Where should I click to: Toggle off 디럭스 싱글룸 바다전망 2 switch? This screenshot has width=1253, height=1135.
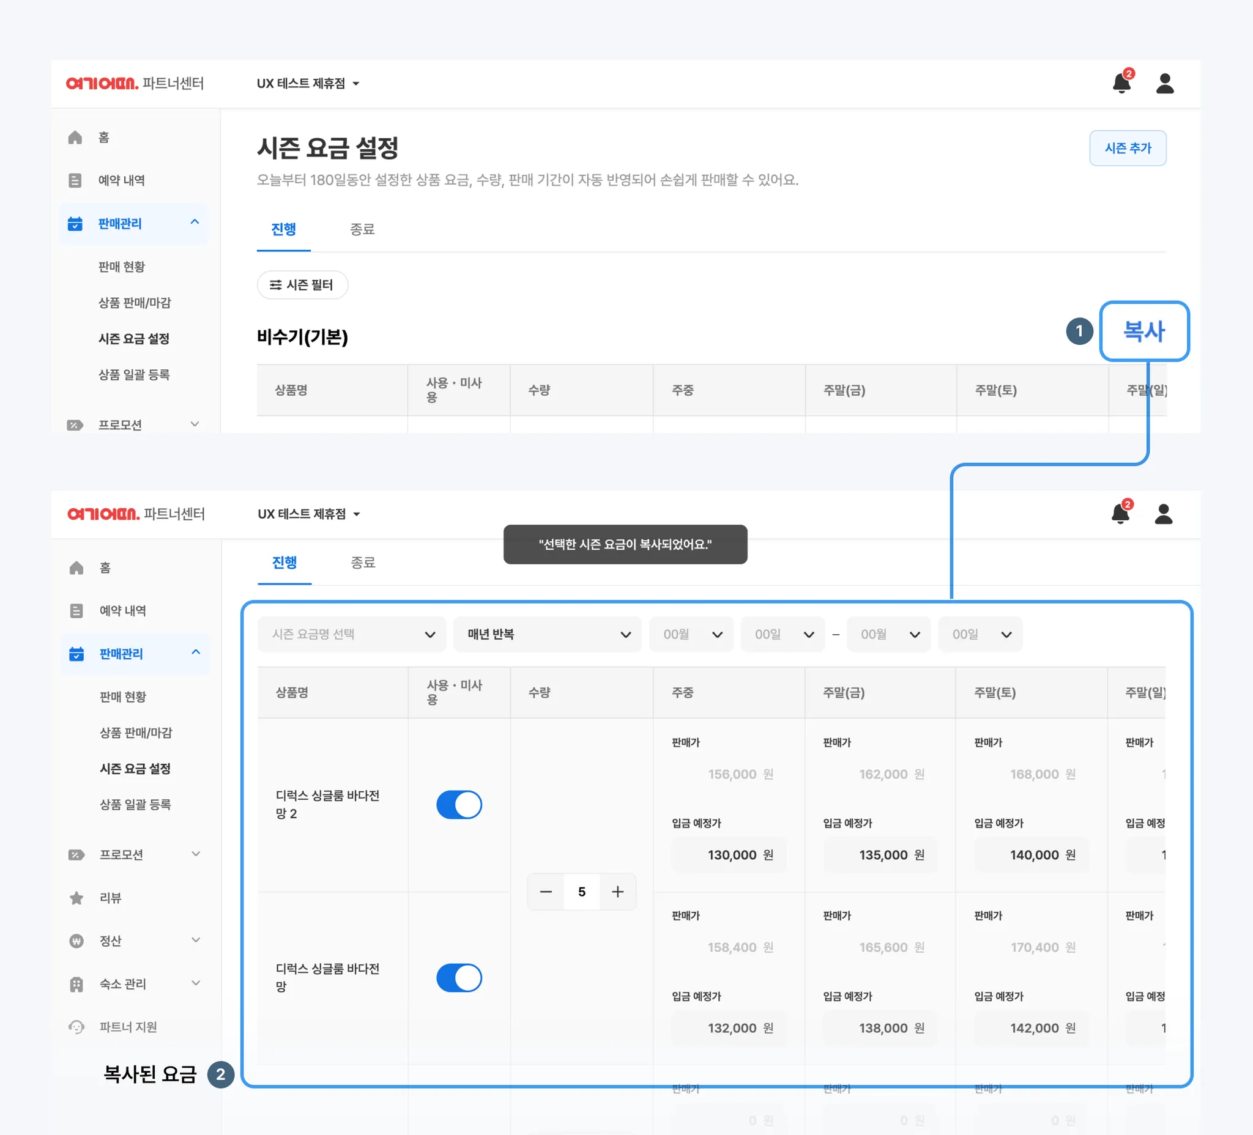coord(459,805)
